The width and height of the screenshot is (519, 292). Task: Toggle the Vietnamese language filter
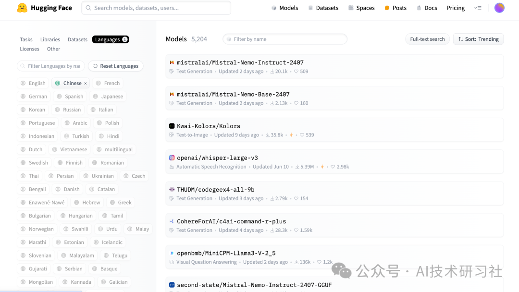[70, 149]
